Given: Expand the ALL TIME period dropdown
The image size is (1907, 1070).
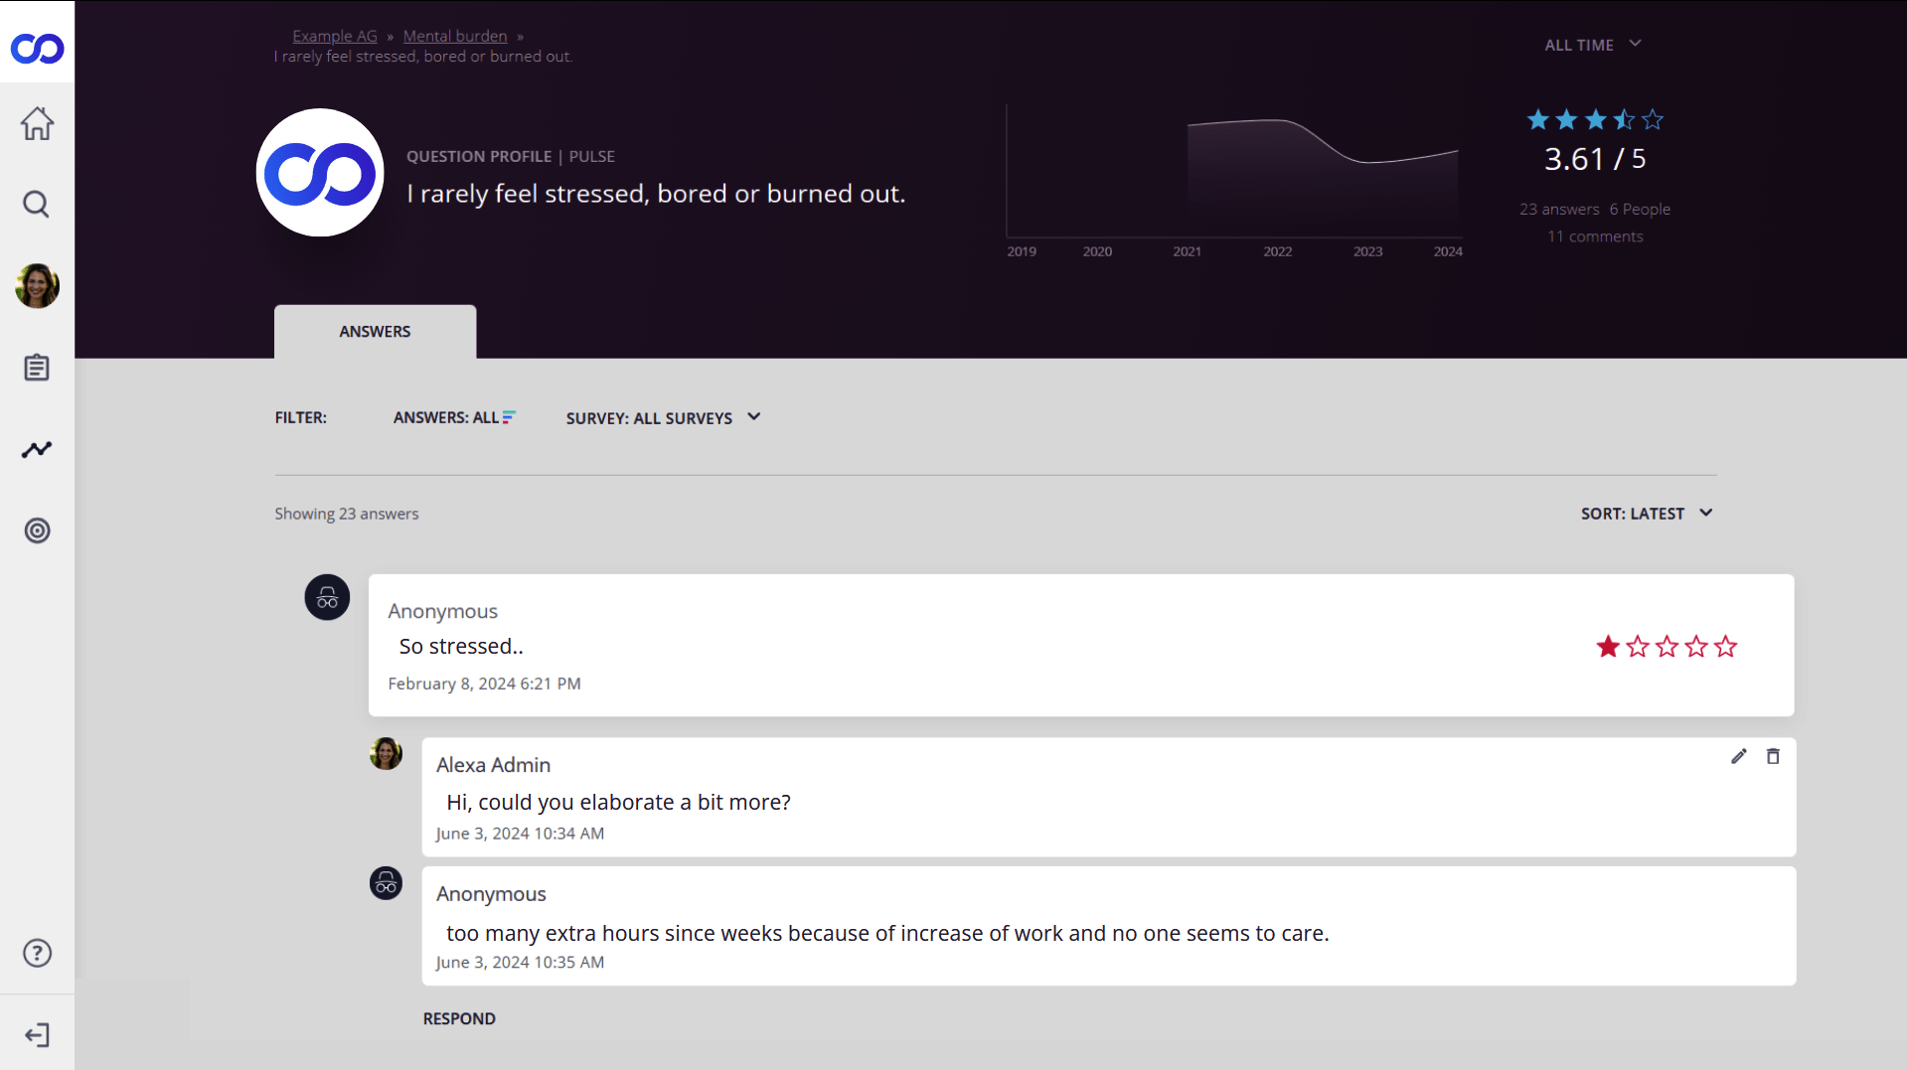Looking at the screenshot, I should coord(1592,45).
